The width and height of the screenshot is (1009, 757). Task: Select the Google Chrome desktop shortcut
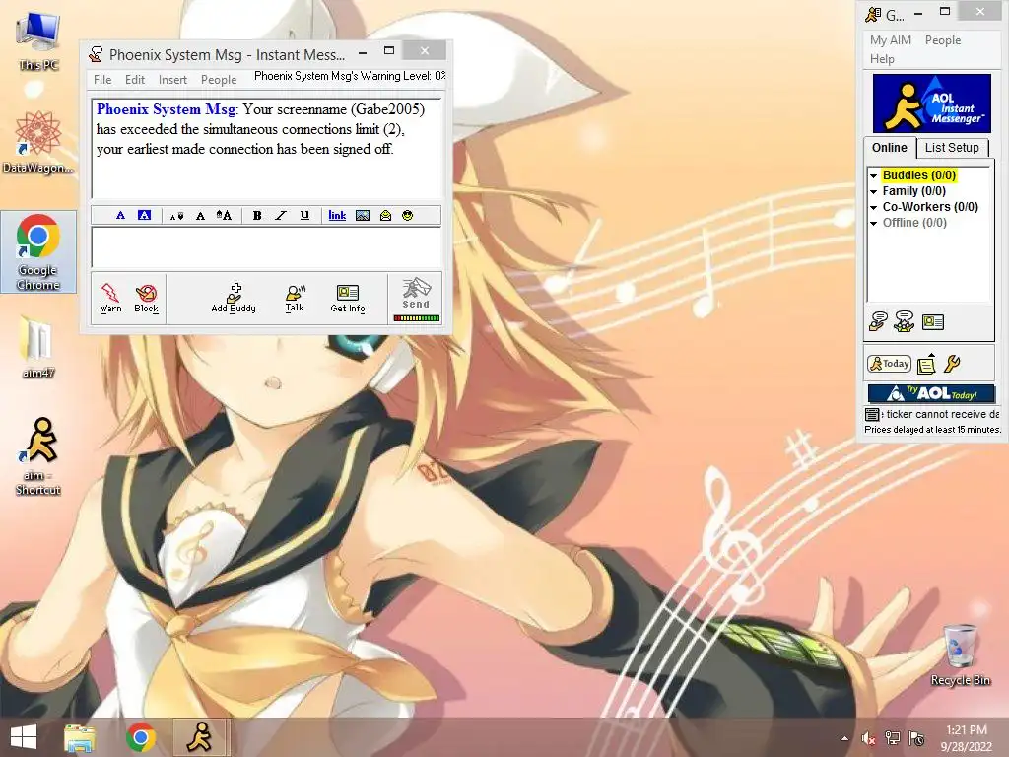coord(38,251)
